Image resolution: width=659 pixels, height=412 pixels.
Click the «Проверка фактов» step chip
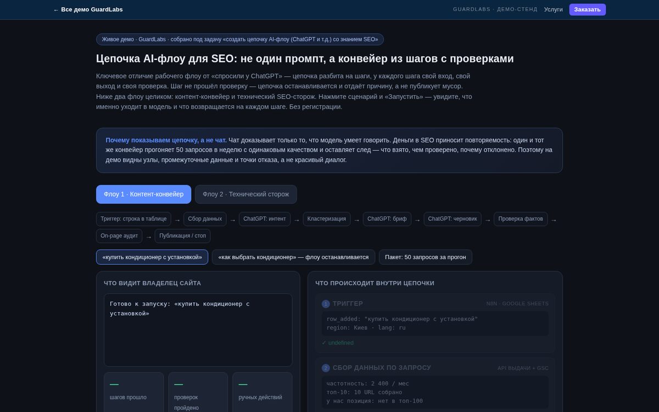tap(521, 219)
